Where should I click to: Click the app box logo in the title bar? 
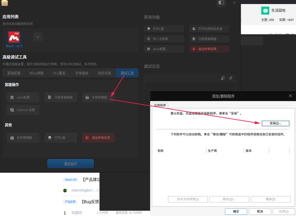[5, 3]
